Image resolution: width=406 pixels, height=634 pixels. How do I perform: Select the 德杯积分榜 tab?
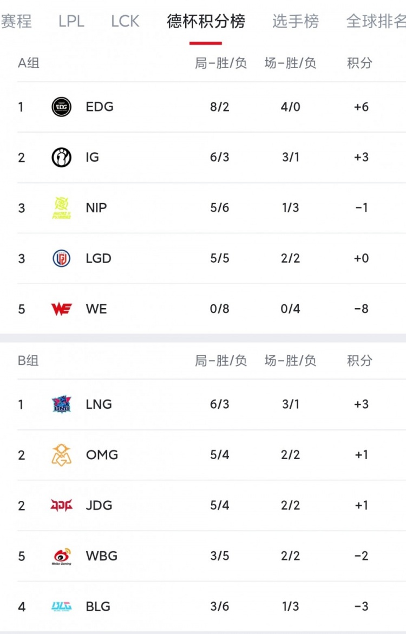[x=206, y=22]
